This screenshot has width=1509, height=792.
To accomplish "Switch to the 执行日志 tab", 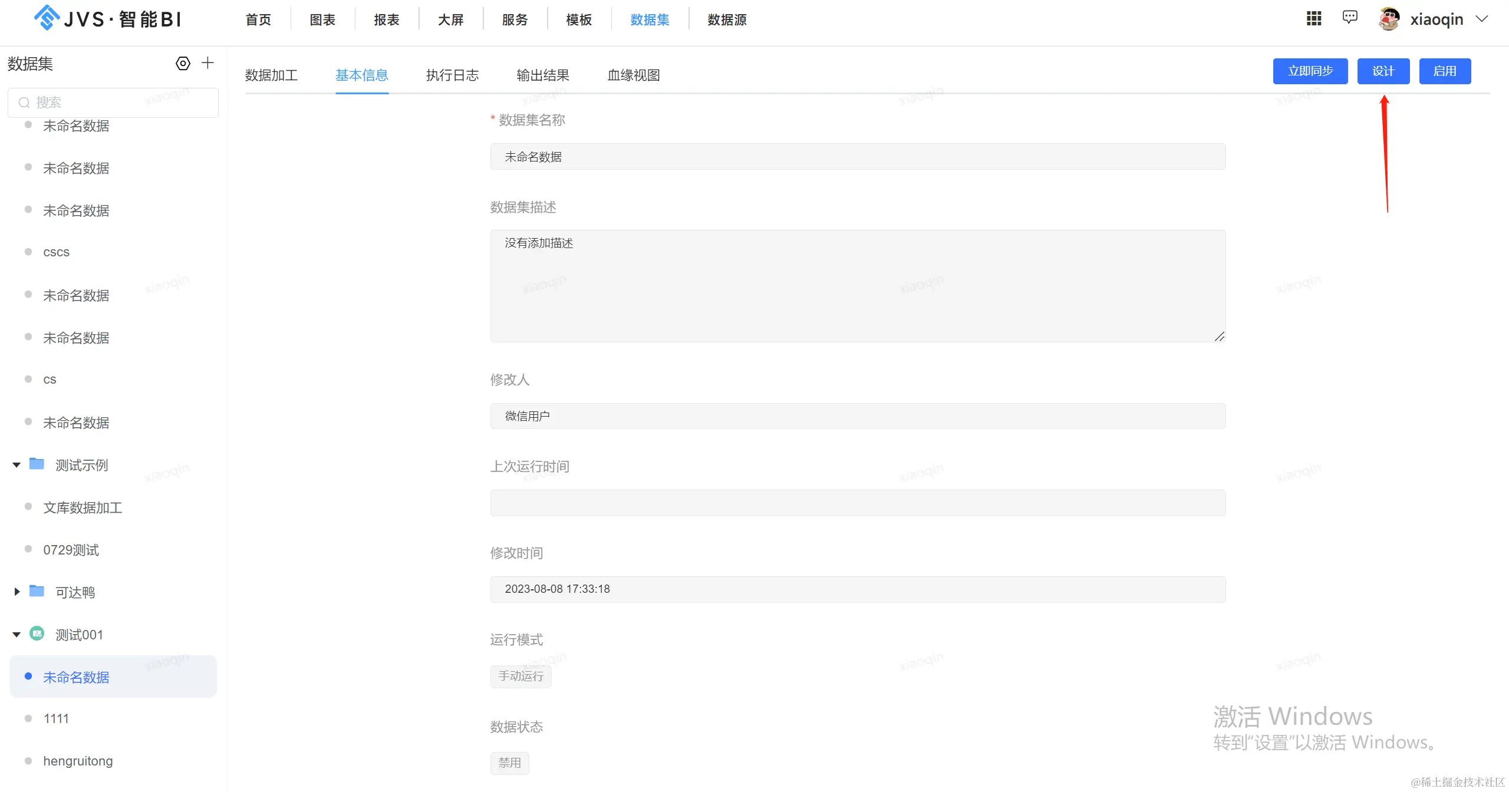I will pyautogui.click(x=452, y=75).
